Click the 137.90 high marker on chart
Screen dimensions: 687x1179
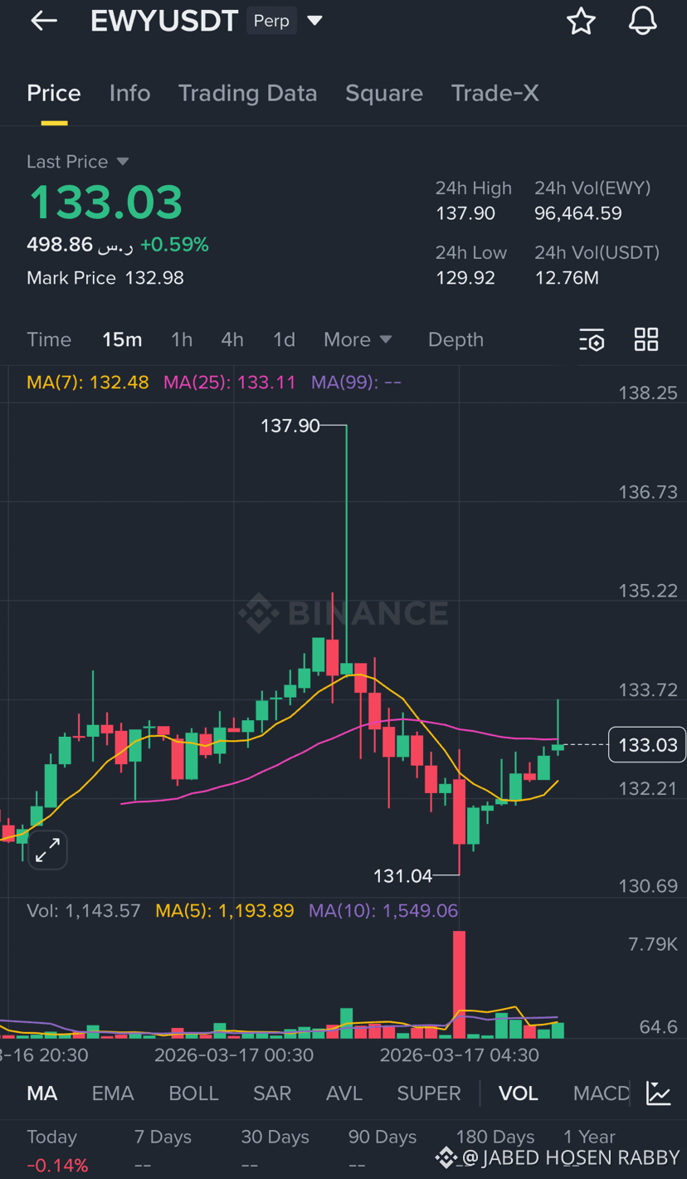point(290,426)
